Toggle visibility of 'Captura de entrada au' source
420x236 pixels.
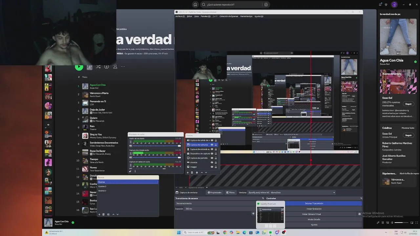(x=212, y=149)
